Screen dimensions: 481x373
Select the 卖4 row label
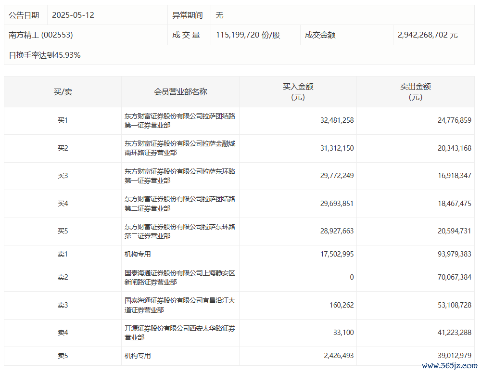(63, 333)
